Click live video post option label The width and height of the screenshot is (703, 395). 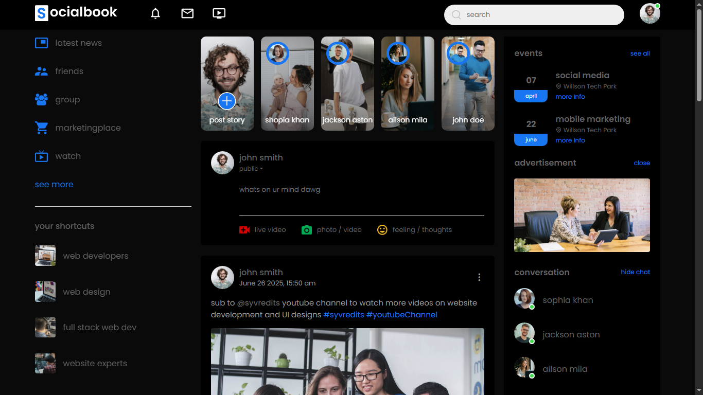pyautogui.click(x=270, y=230)
